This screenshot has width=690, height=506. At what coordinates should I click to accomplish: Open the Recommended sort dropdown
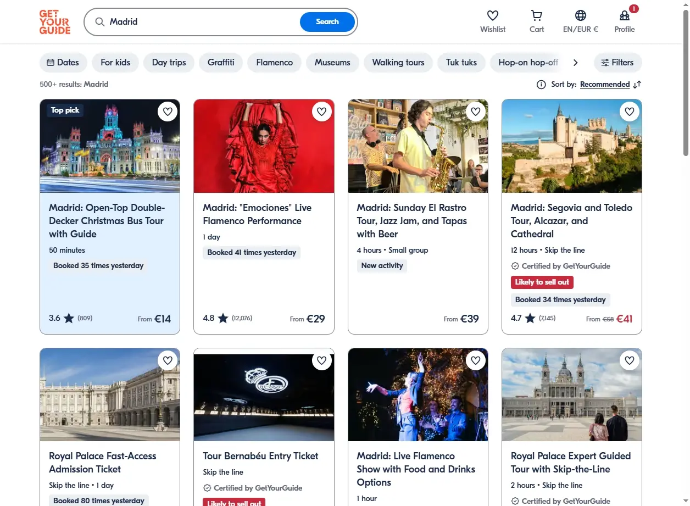(x=605, y=85)
